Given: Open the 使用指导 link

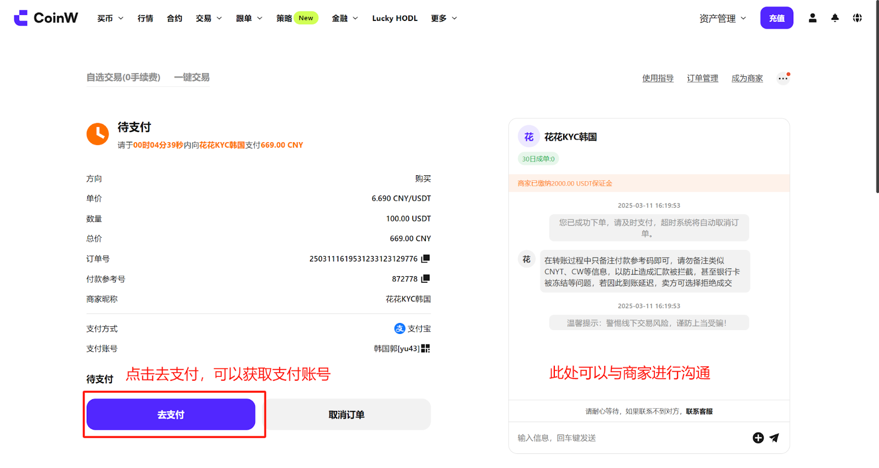Looking at the screenshot, I should coord(658,79).
